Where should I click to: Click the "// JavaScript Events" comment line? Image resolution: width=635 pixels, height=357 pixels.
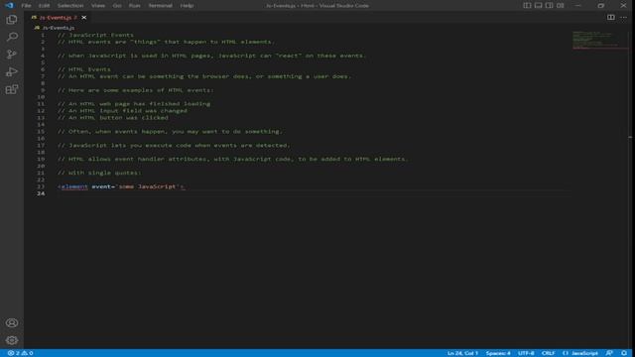click(x=95, y=35)
